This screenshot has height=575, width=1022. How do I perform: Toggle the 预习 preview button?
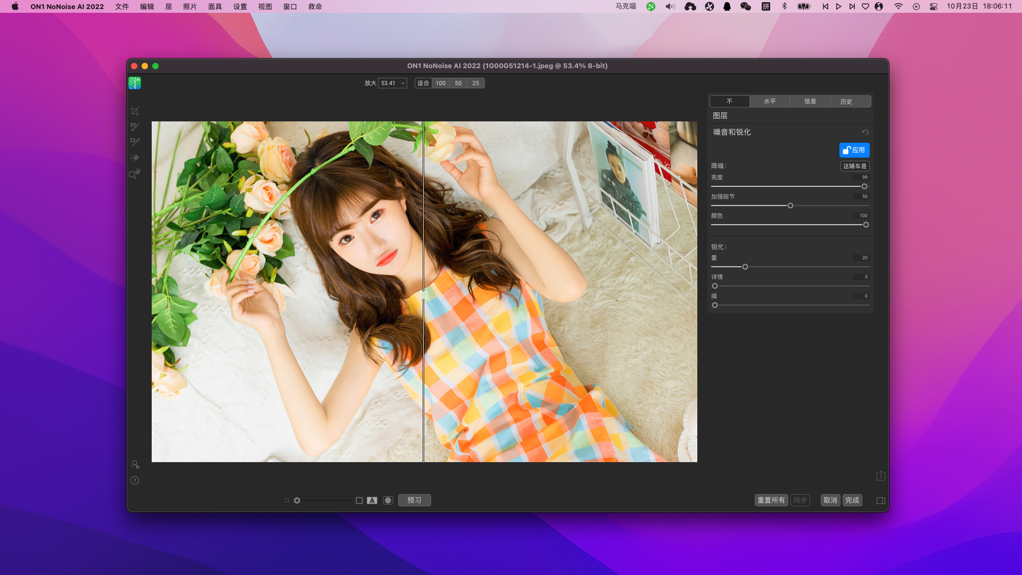(414, 500)
